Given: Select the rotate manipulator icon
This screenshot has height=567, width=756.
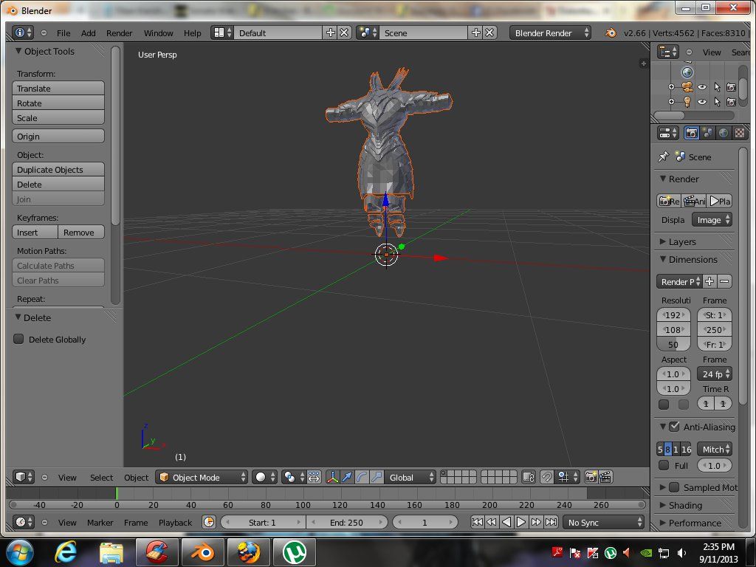Looking at the screenshot, I should click(x=362, y=477).
